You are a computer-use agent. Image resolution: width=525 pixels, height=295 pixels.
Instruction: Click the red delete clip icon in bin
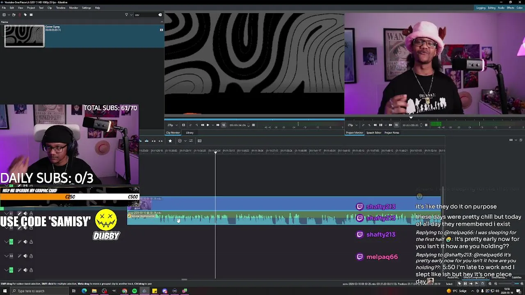pyautogui.click(x=20, y=15)
